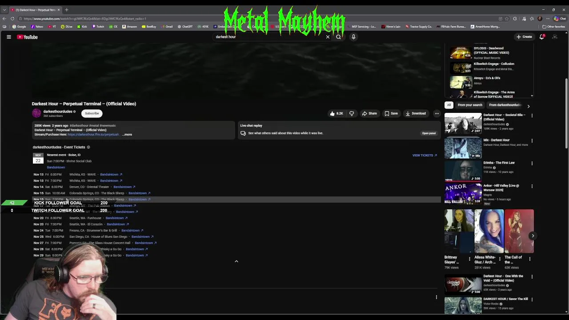Viewport: 569px width, 320px height.
Task: Show next Shorts with arrow
Action: pyautogui.click(x=533, y=236)
